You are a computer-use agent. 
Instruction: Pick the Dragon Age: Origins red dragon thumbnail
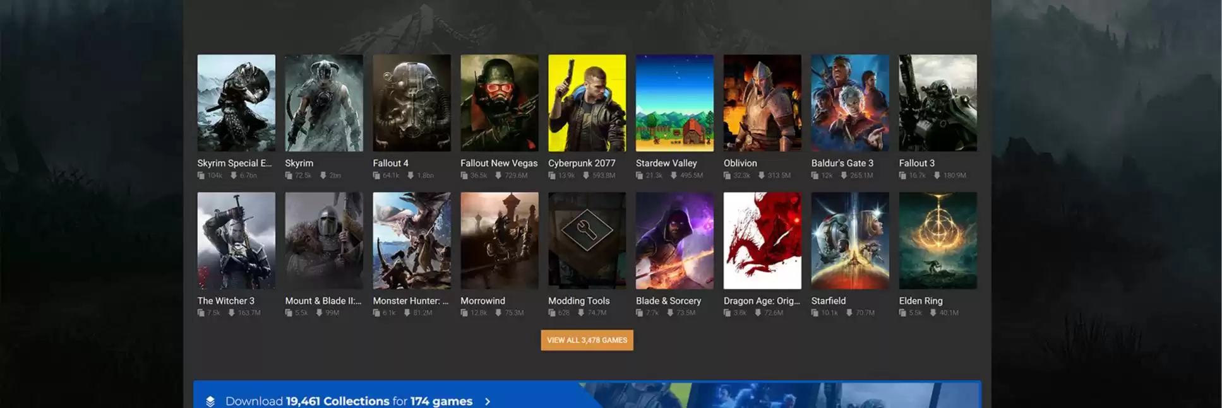pyautogui.click(x=762, y=241)
